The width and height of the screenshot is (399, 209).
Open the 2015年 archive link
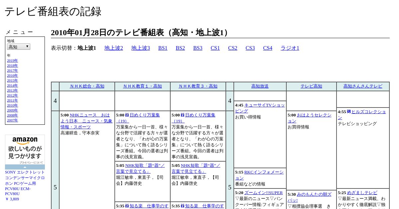pos(12,80)
